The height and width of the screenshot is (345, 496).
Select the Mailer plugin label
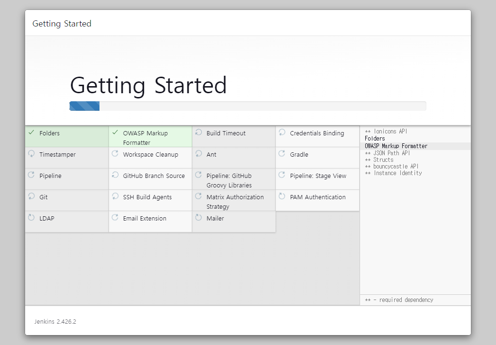[215, 218]
